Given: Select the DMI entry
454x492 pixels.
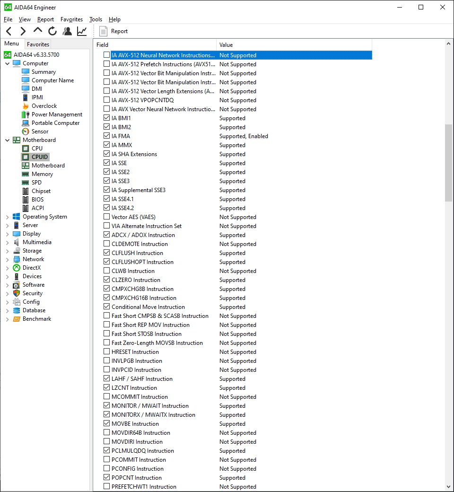Looking at the screenshot, I should click(37, 89).
